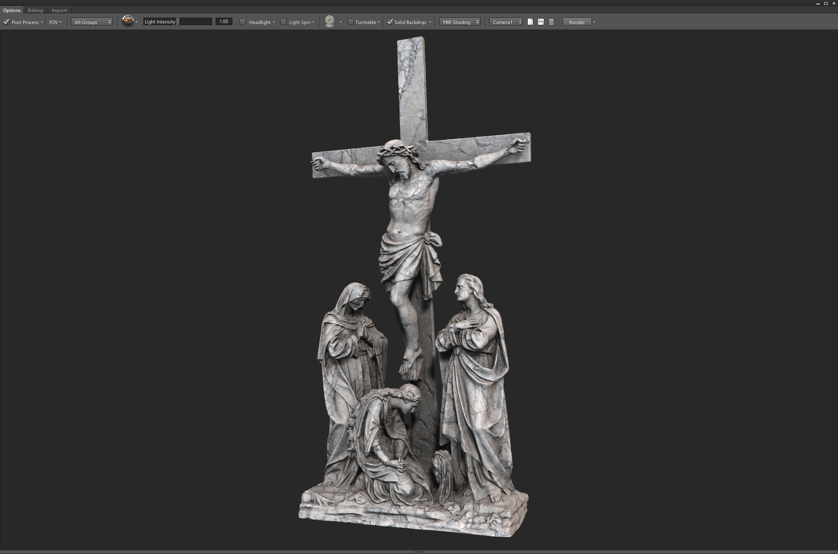Image resolution: width=838 pixels, height=554 pixels.
Task: Create a new camera with the new-file icon
Action: click(x=529, y=21)
